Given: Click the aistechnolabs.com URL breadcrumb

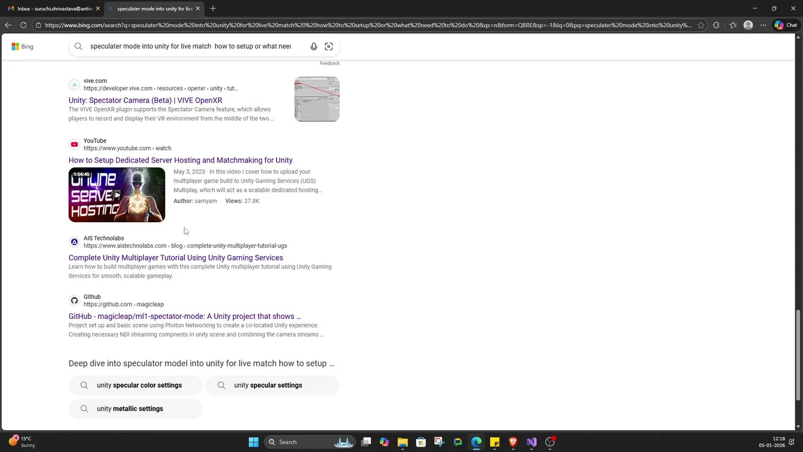Looking at the screenshot, I should [x=185, y=246].
